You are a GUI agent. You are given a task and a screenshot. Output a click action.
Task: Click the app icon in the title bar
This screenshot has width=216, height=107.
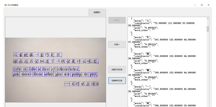[6, 5]
